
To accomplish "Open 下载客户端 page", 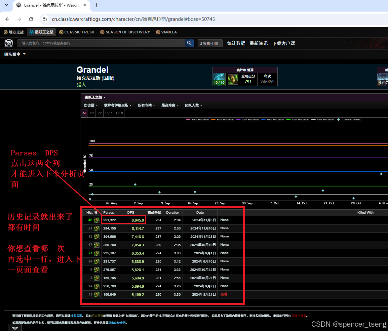I will click(x=284, y=43).
